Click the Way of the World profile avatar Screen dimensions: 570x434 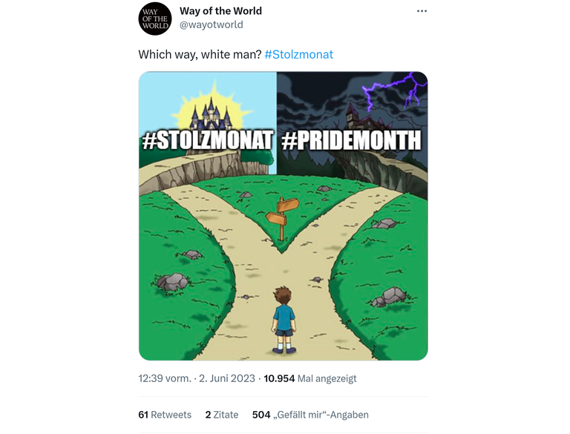click(154, 19)
